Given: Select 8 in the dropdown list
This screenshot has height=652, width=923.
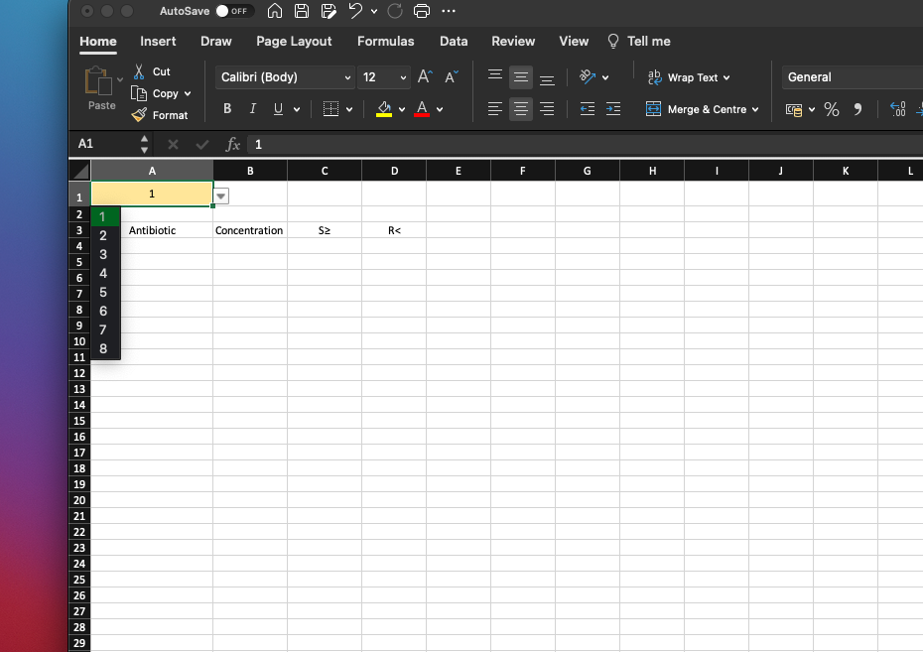Looking at the screenshot, I should click(x=103, y=349).
